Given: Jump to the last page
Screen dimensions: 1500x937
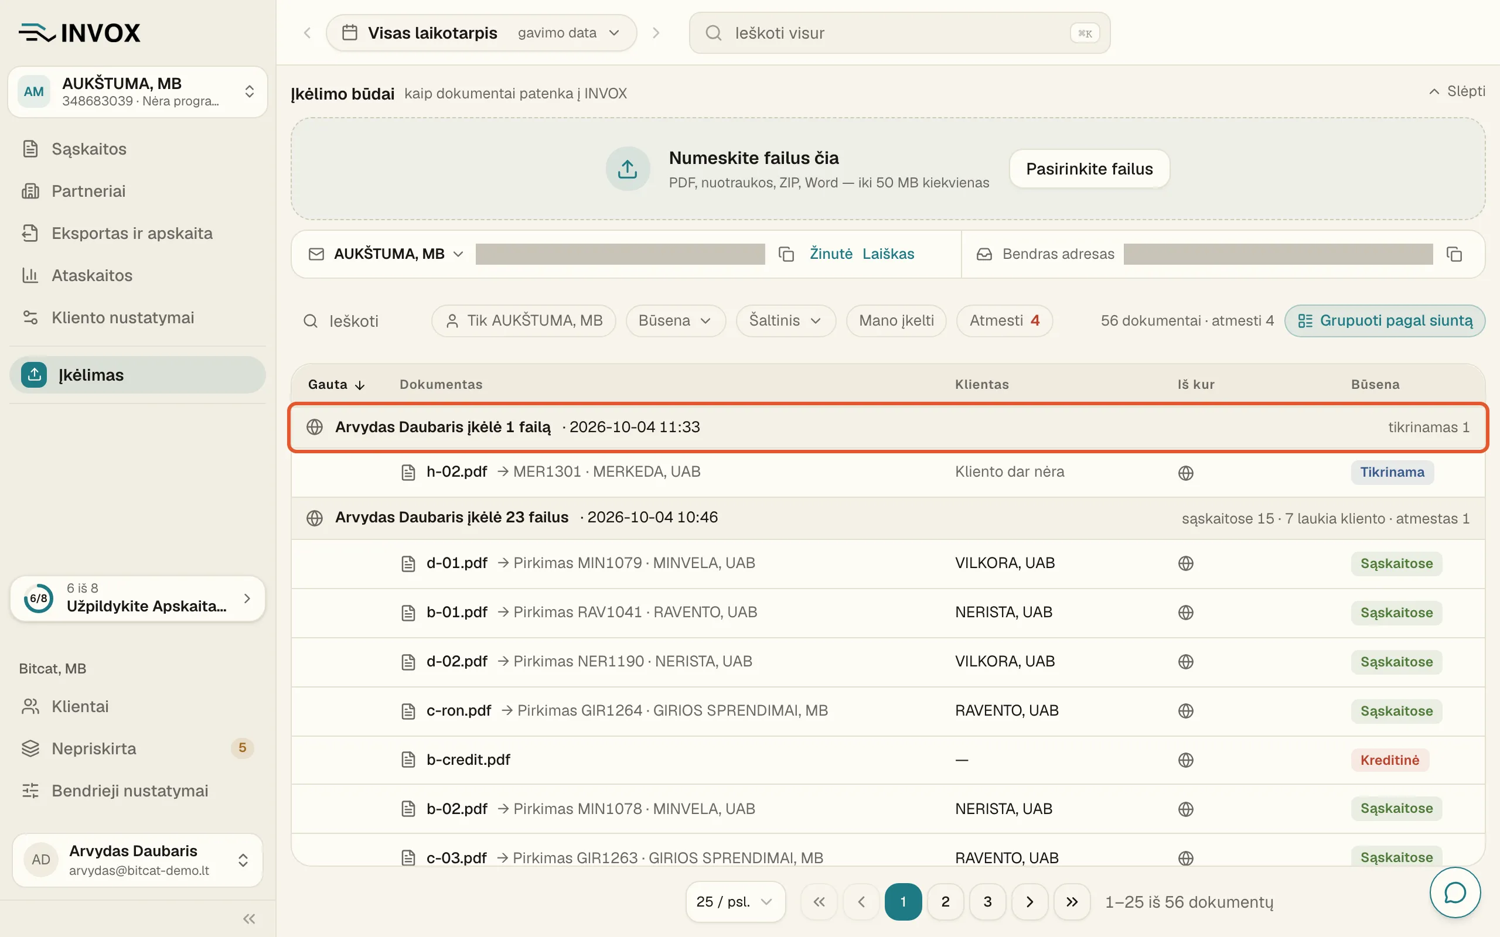Looking at the screenshot, I should 1072,902.
